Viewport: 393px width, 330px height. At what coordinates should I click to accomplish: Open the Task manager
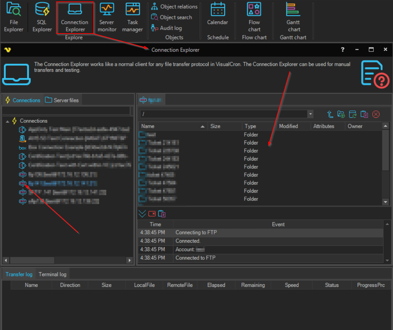(x=132, y=17)
